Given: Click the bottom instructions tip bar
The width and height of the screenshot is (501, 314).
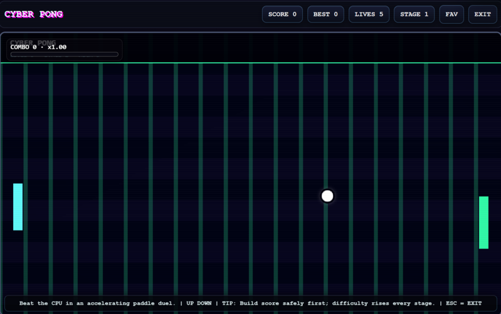Looking at the screenshot, I should click(x=251, y=303).
